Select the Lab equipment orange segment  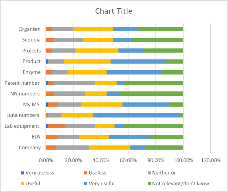[57, 126]
